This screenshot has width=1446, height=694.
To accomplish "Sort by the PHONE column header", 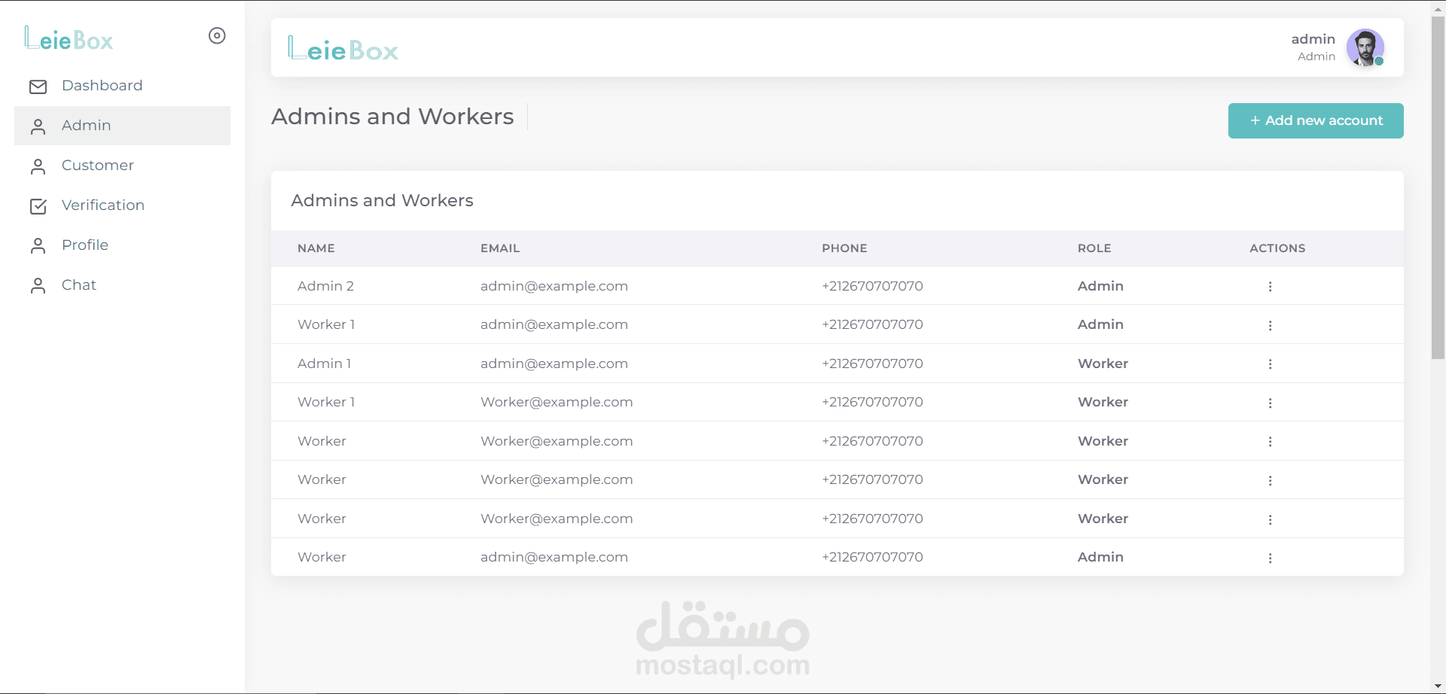I will point(844,248).
